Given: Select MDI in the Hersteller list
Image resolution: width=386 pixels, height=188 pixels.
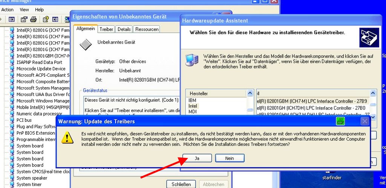Looking at the screenshot, I should (193, 111).
